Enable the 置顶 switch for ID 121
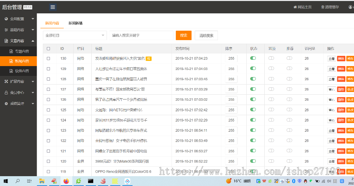 [271, 151]
